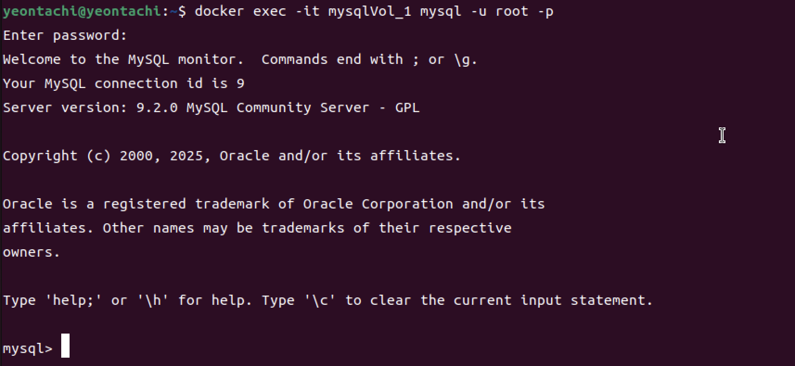This screenshot has height=366, width=795.
Task: Click the word docker in the command
Action: pos(219,11)
